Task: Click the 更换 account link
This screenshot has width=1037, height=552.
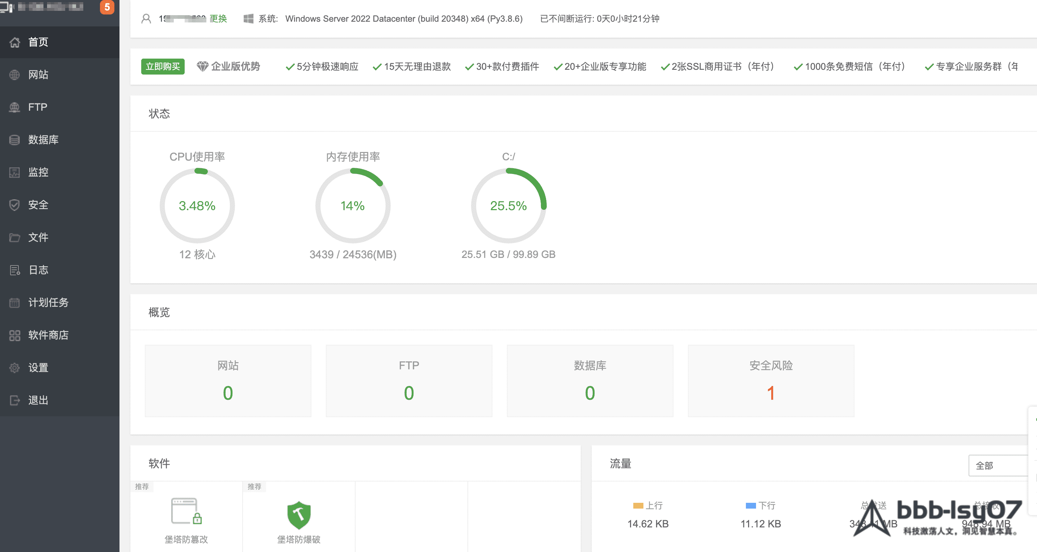Action: pyautogui.click(x=219, y=19)
